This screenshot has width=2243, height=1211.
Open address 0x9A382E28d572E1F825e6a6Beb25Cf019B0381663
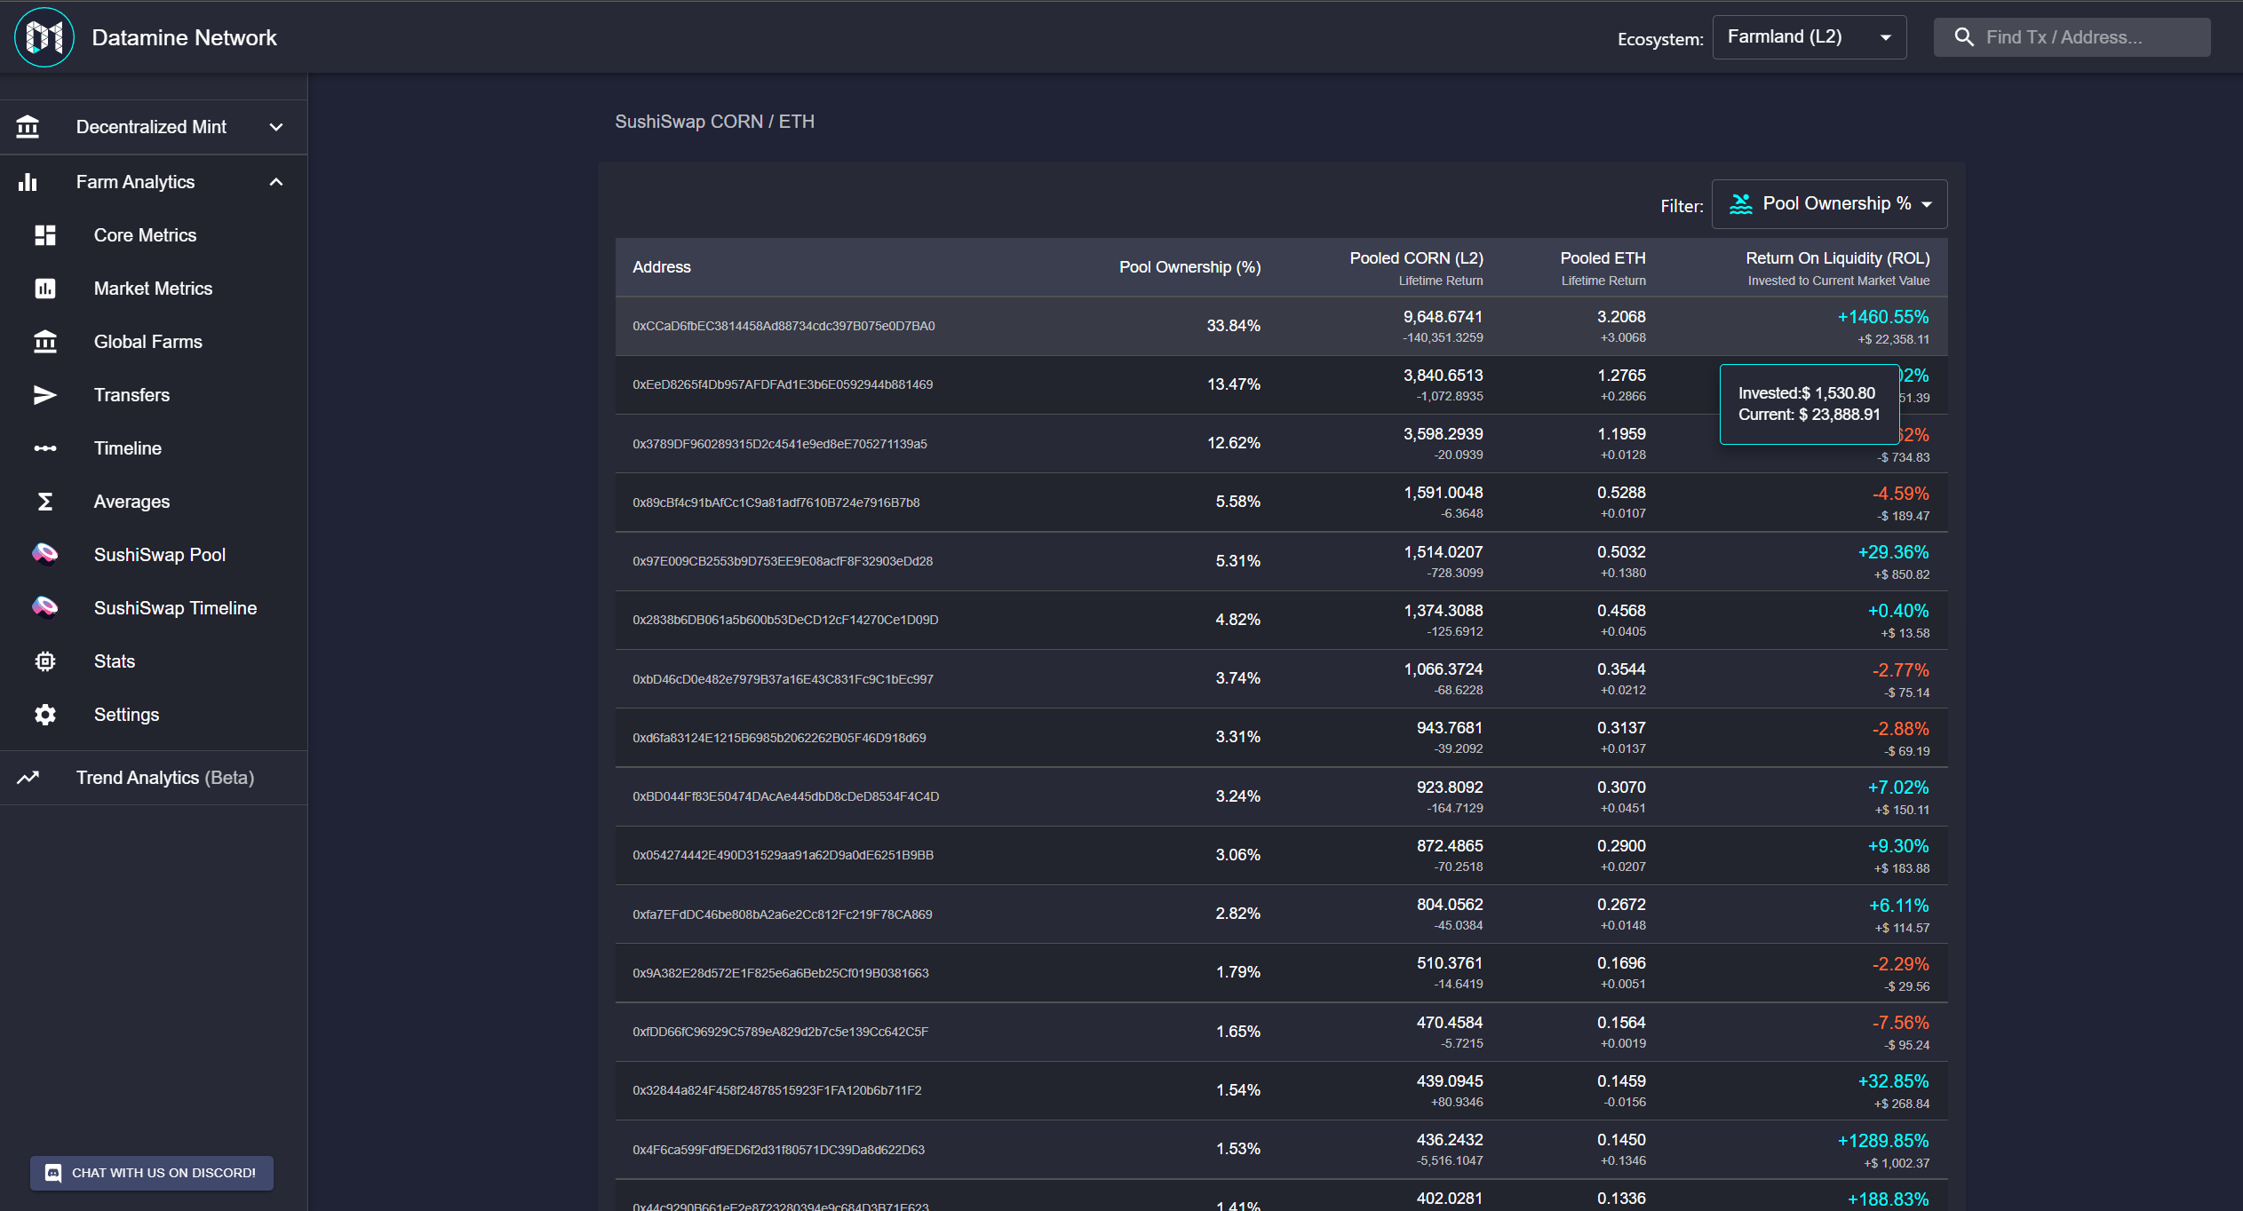(x=781, y=973)
